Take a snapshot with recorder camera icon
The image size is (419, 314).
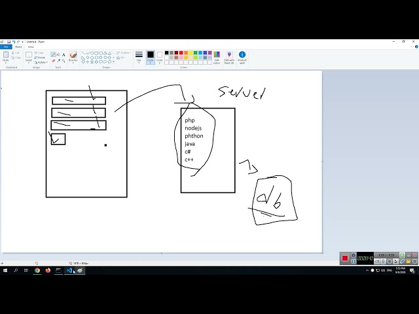354,255
